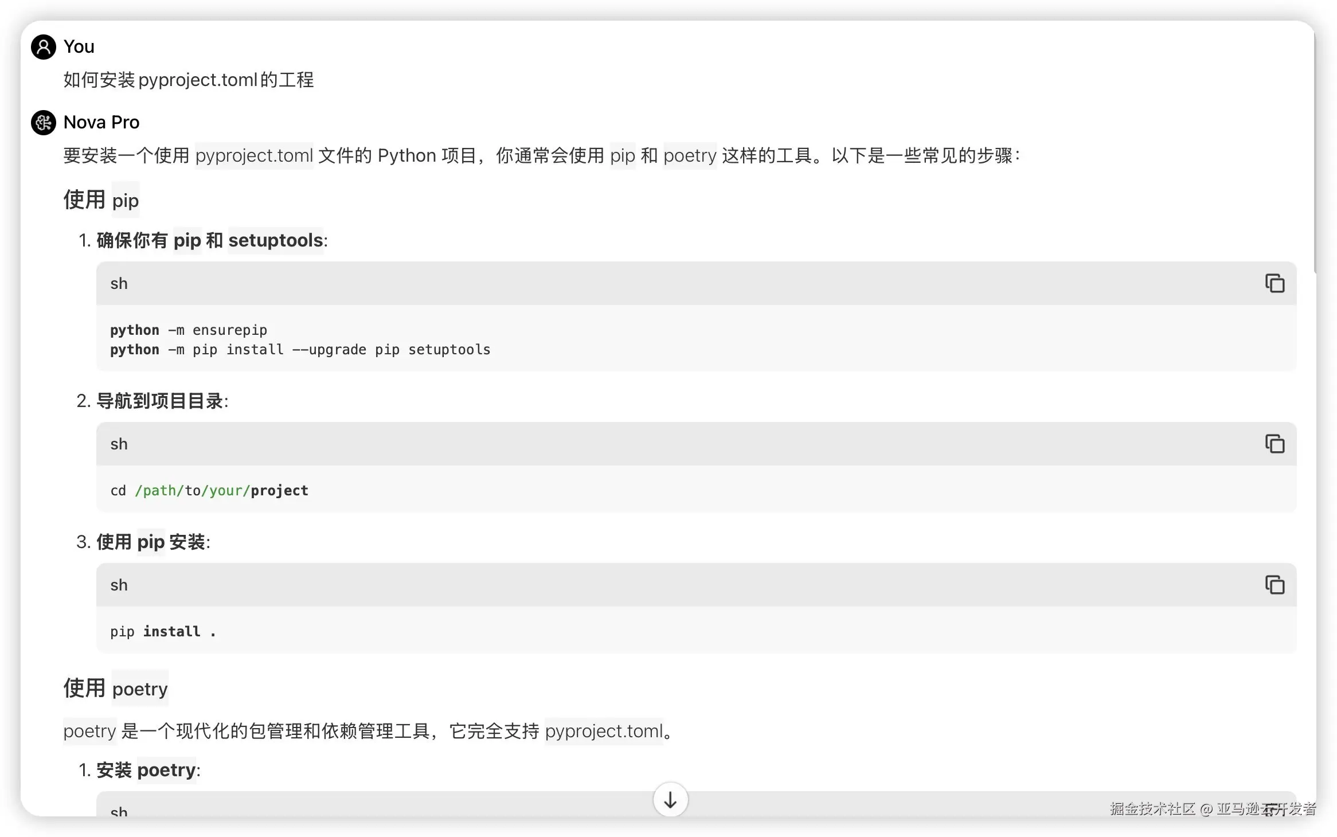Click the inline pyproject.toml code in intro
Image resolution: width=1337 pixels, height=837 pixels.
[x=254, y=155]
